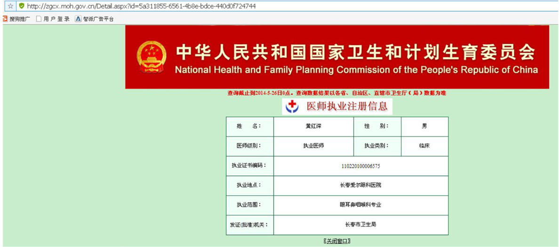This screenshot has width=559, height=247.
Task: Click the 执业证书编码 label cell
Action: (250, 166)
